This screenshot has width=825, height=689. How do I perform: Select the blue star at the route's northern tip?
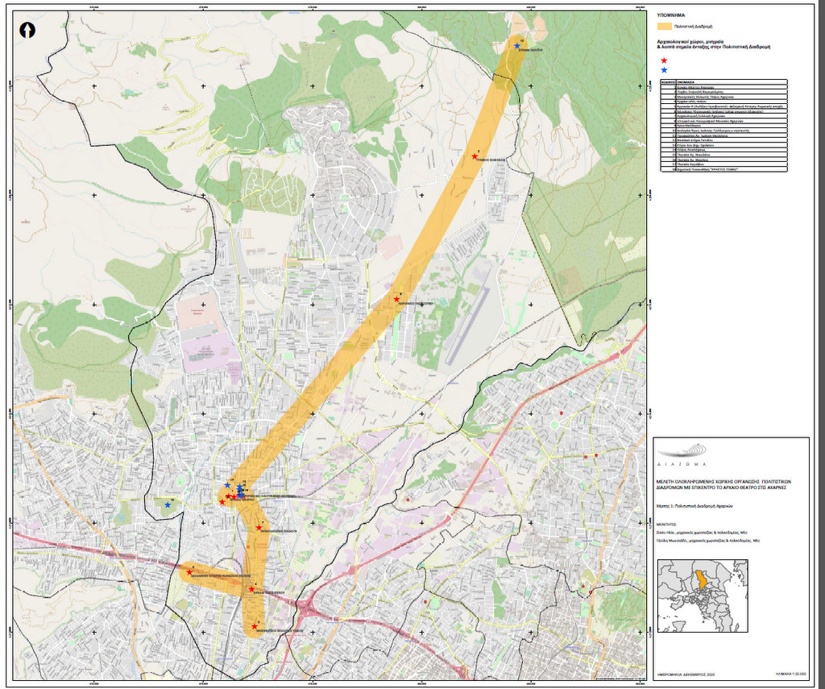click(517, 46)
